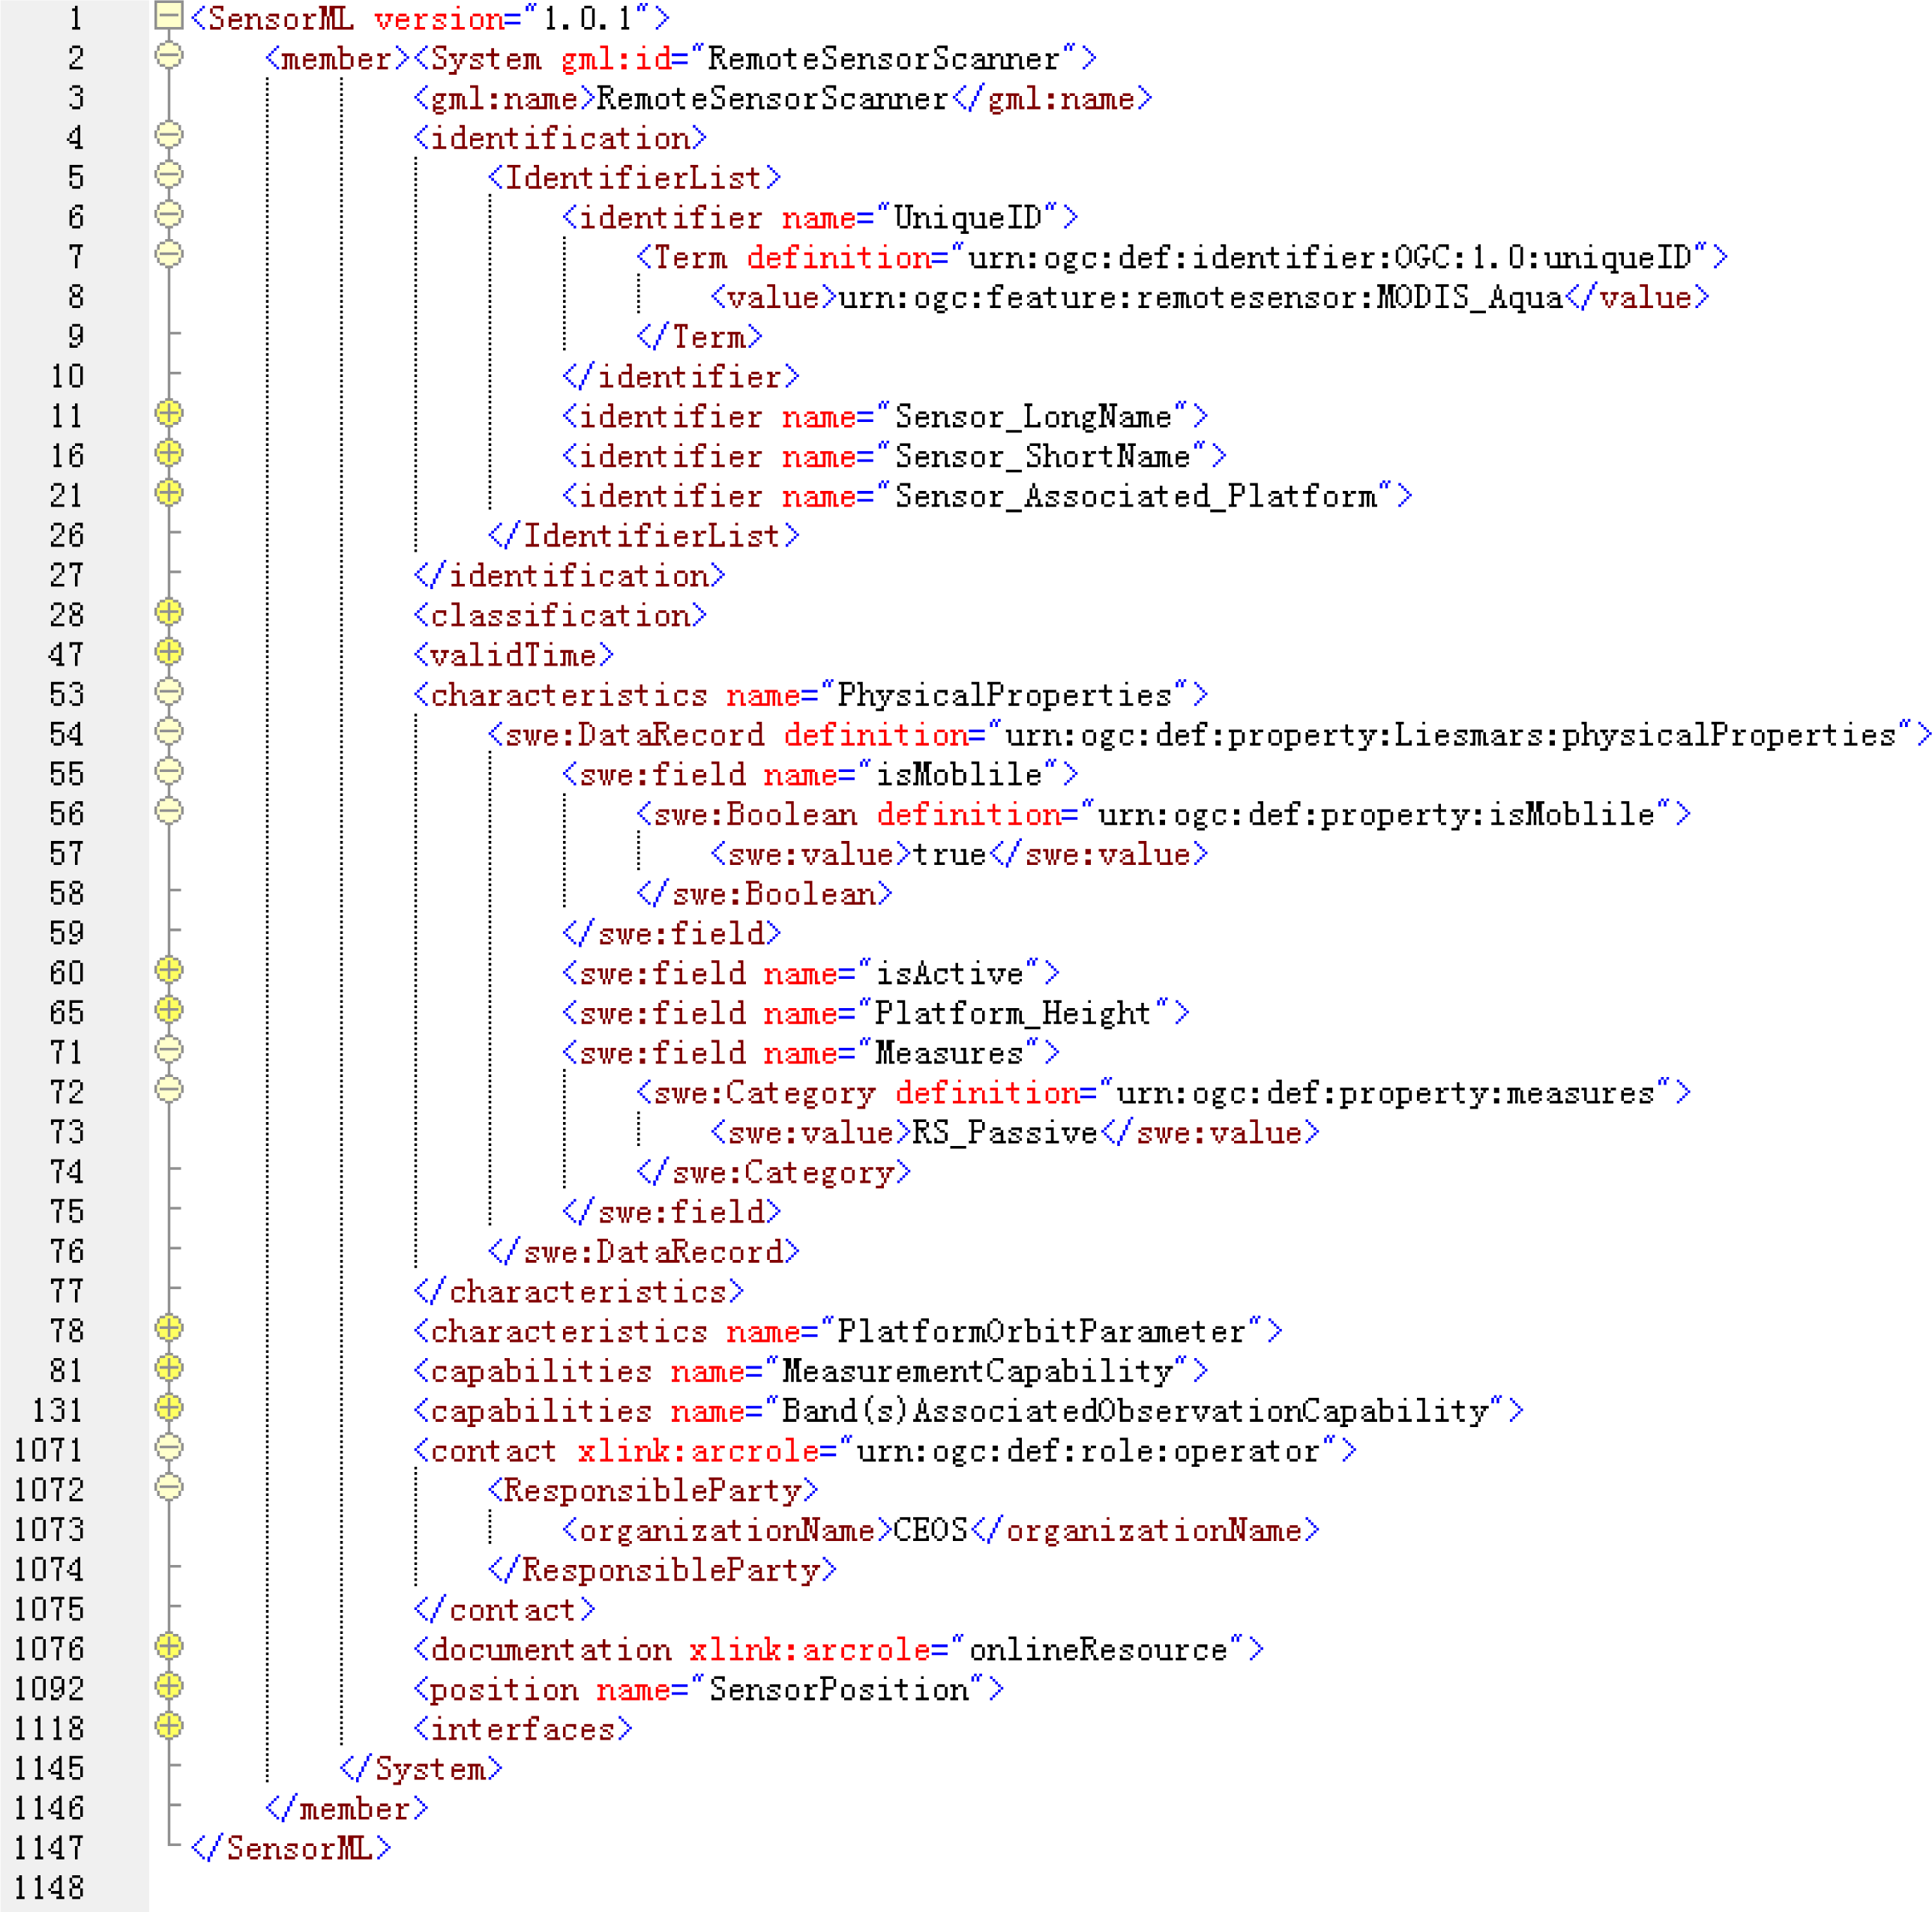Expand the classification element

[169, 612]
